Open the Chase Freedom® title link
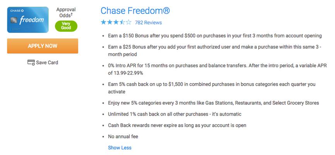 (x=135, y=10)
